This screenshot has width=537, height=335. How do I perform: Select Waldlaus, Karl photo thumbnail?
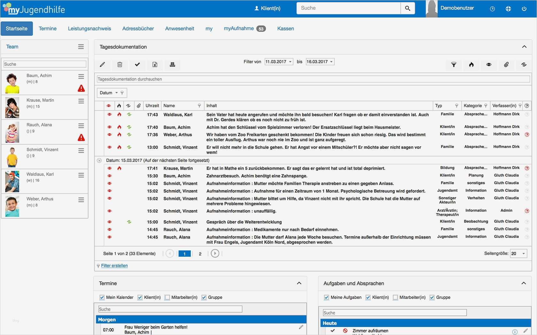[12, 181]
